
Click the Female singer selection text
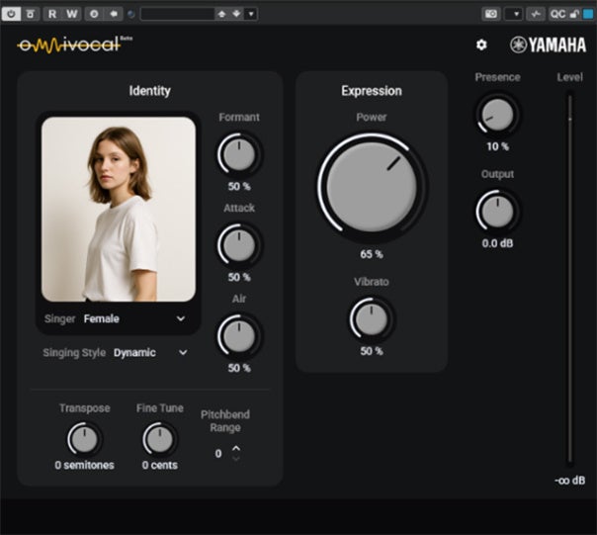point(101,318)
